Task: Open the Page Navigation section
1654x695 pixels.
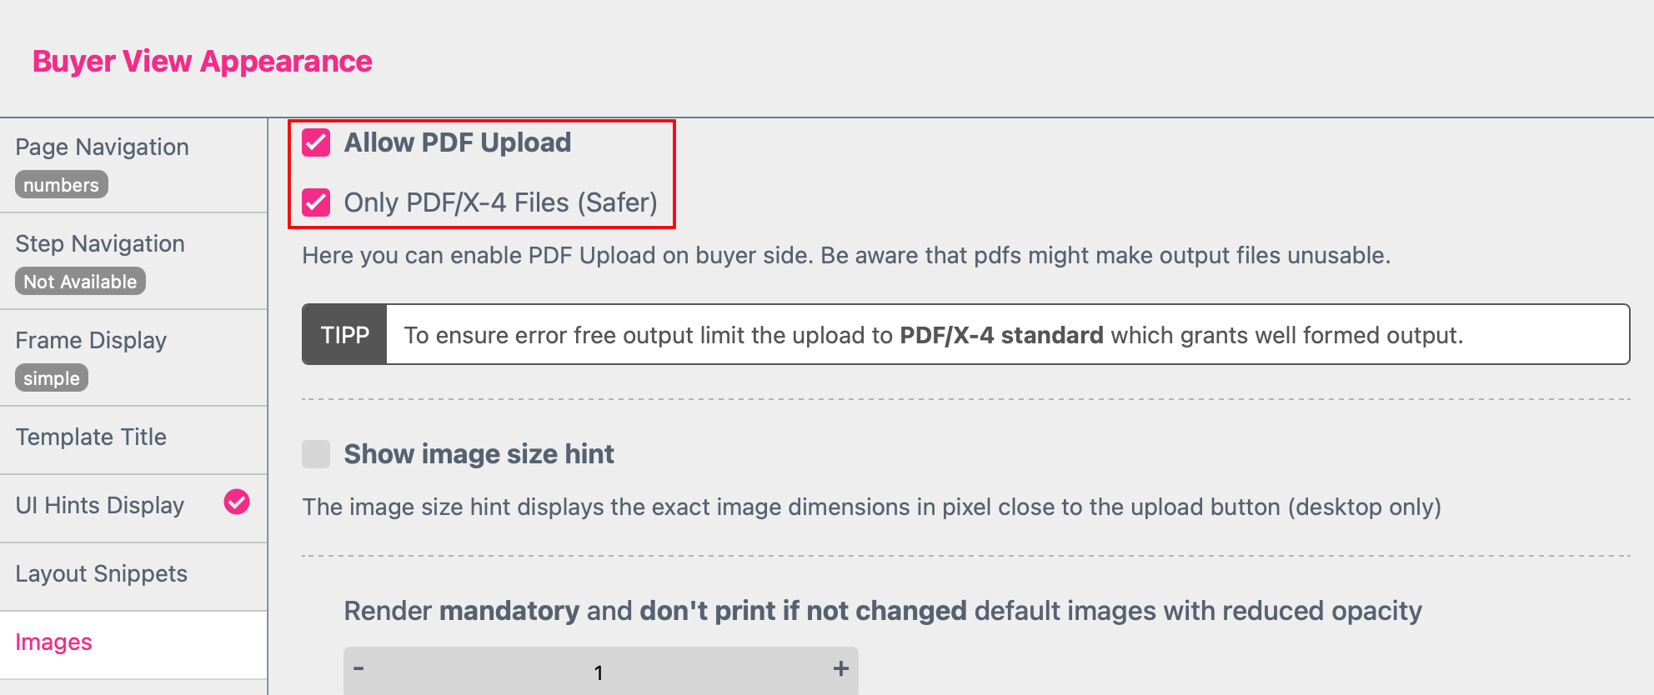Action: (102, 147)
